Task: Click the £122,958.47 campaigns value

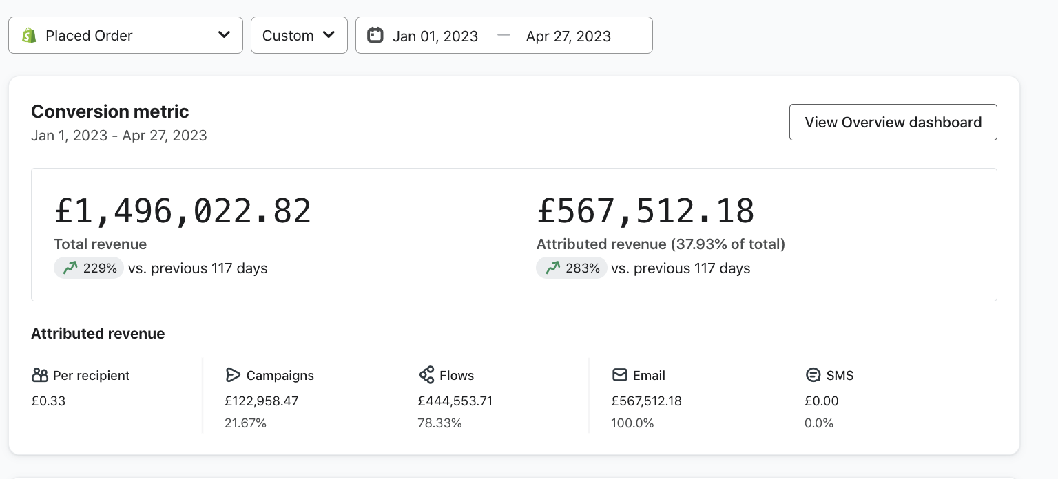Action: (262, 401)
